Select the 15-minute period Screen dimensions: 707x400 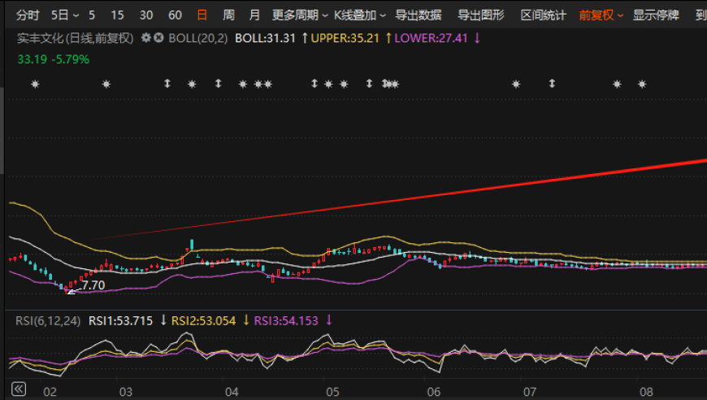[117, 15]
